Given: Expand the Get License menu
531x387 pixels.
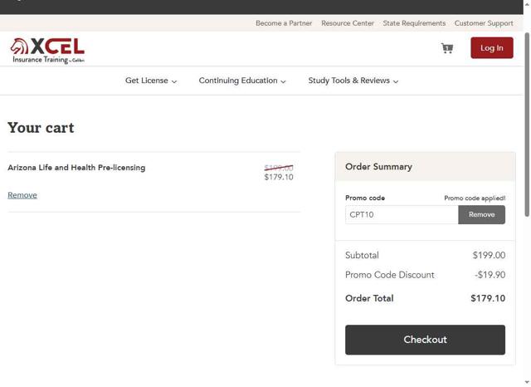Looking at the screenshot, I should coord(151,81).
